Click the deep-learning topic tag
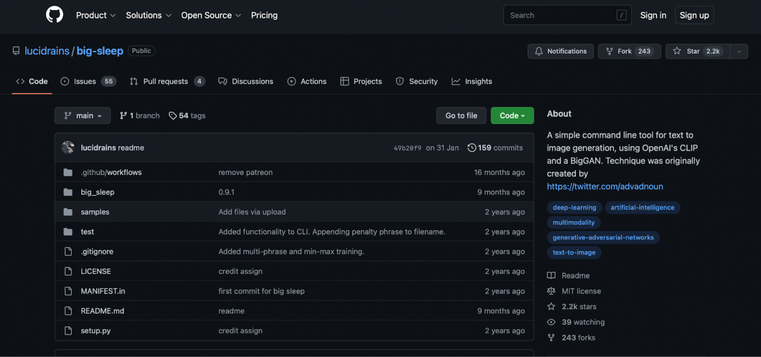The width and height of the screenshot is (761, 357). pos(574,208)
